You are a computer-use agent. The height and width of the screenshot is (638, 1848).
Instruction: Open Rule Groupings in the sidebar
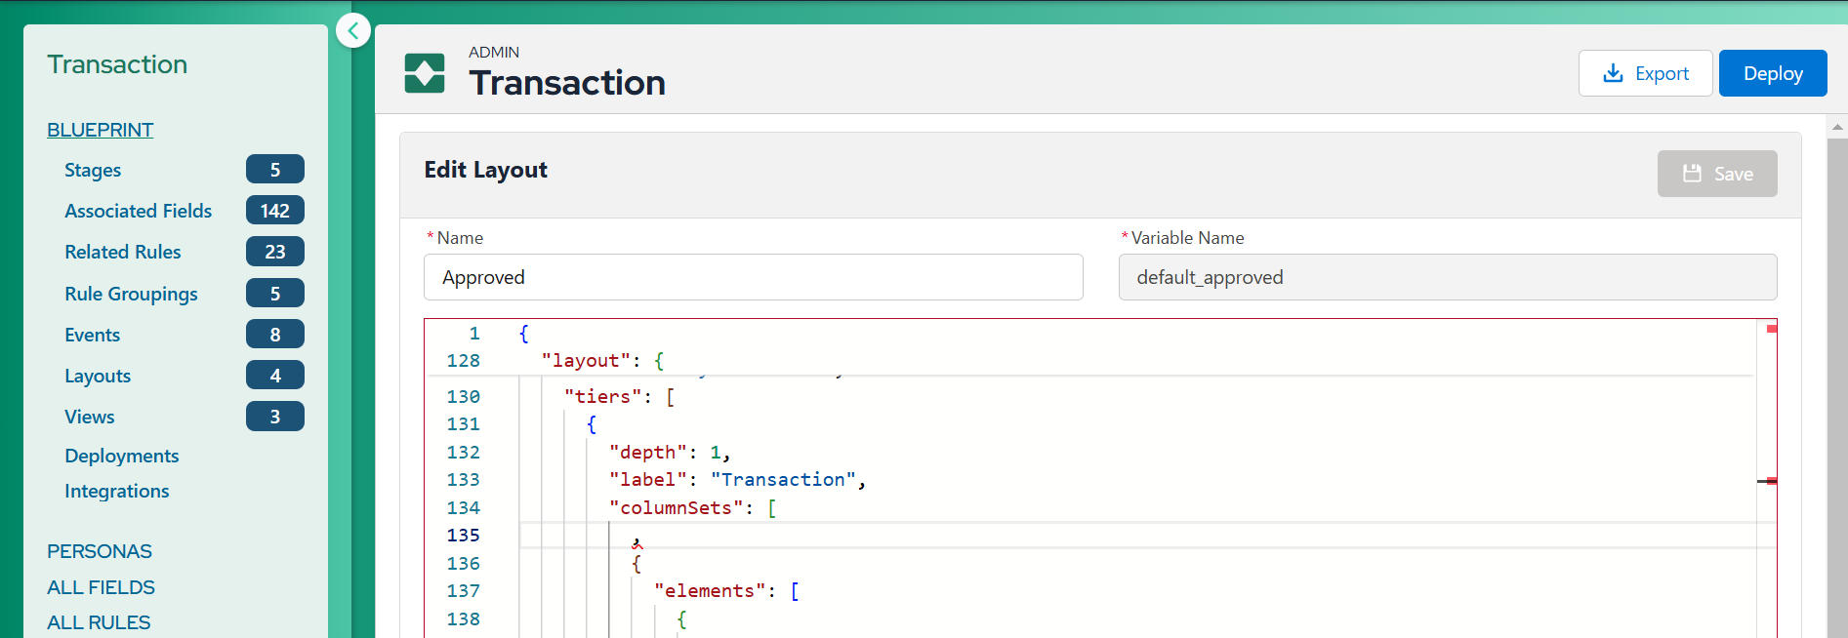click(131, 294)
